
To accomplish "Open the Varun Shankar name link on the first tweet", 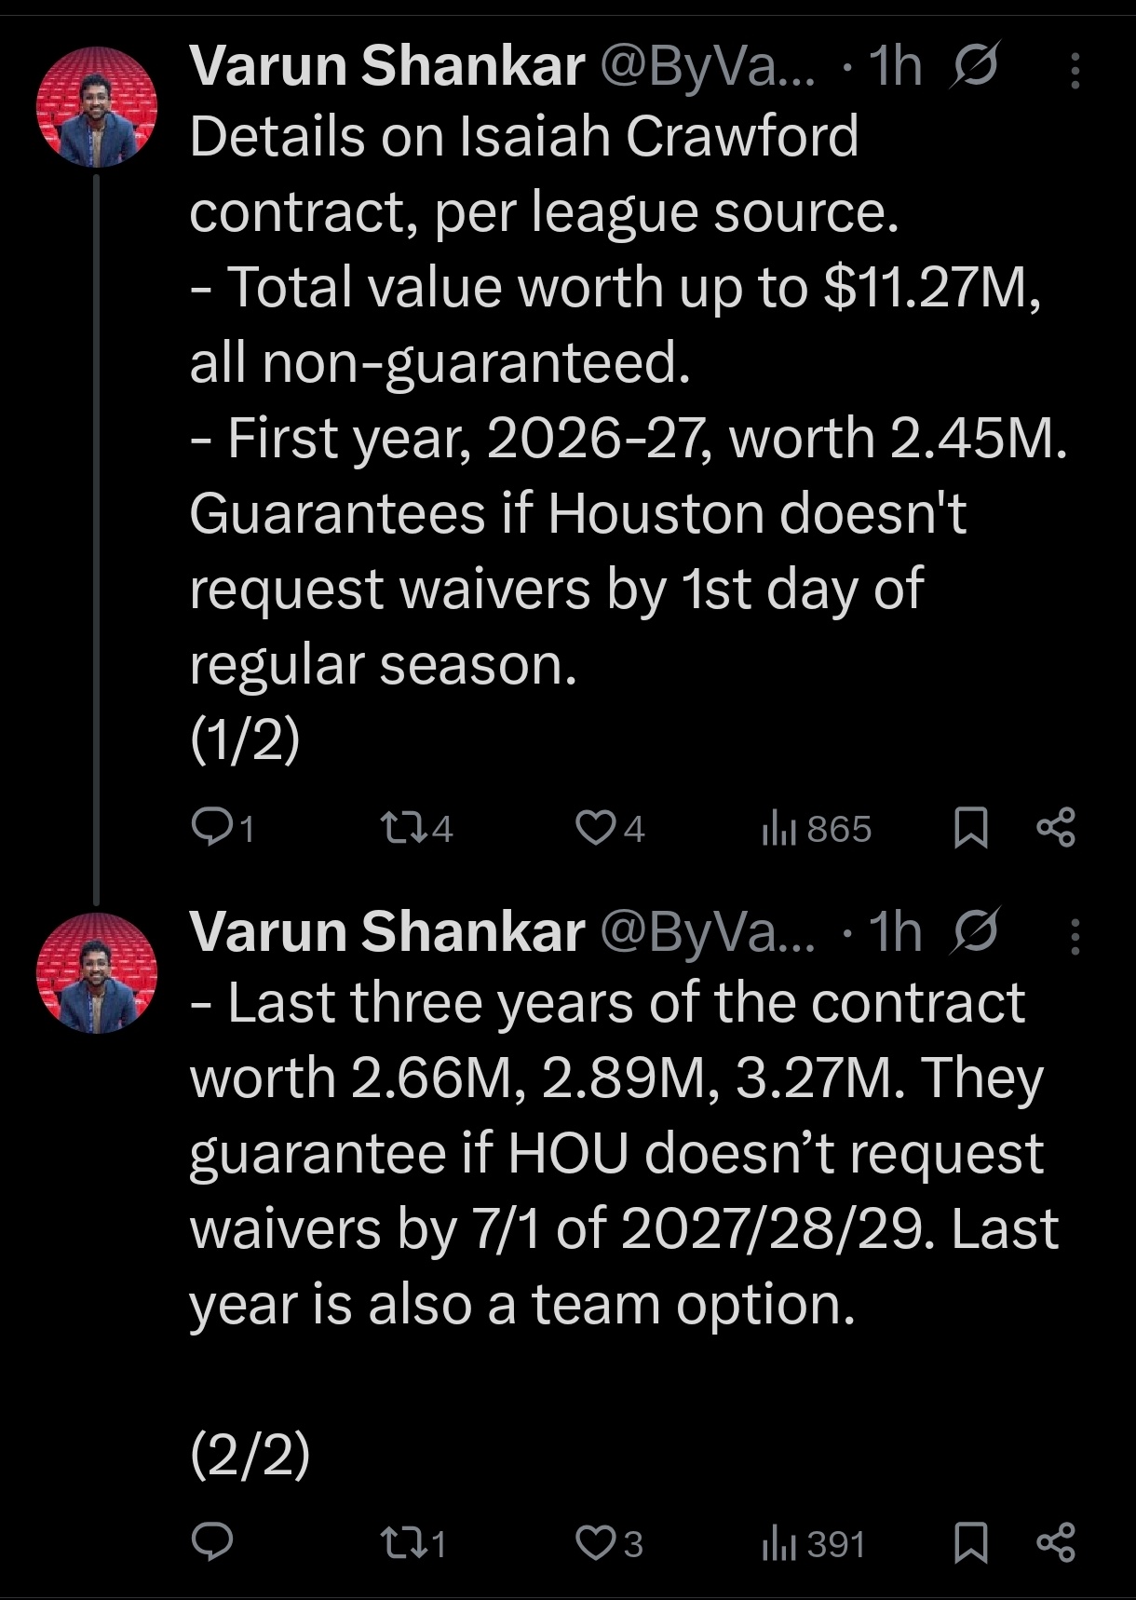I will 387,66.
